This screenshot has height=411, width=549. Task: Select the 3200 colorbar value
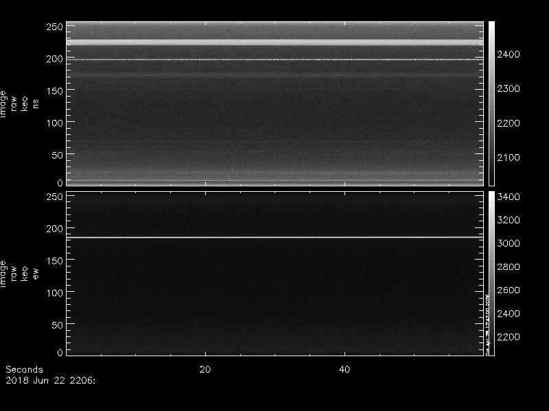coord(509,220)
